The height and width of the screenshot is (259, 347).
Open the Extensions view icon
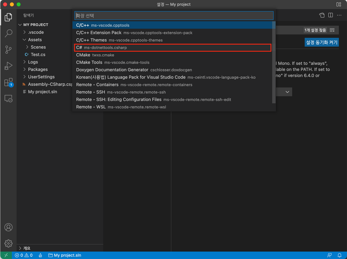8,82
